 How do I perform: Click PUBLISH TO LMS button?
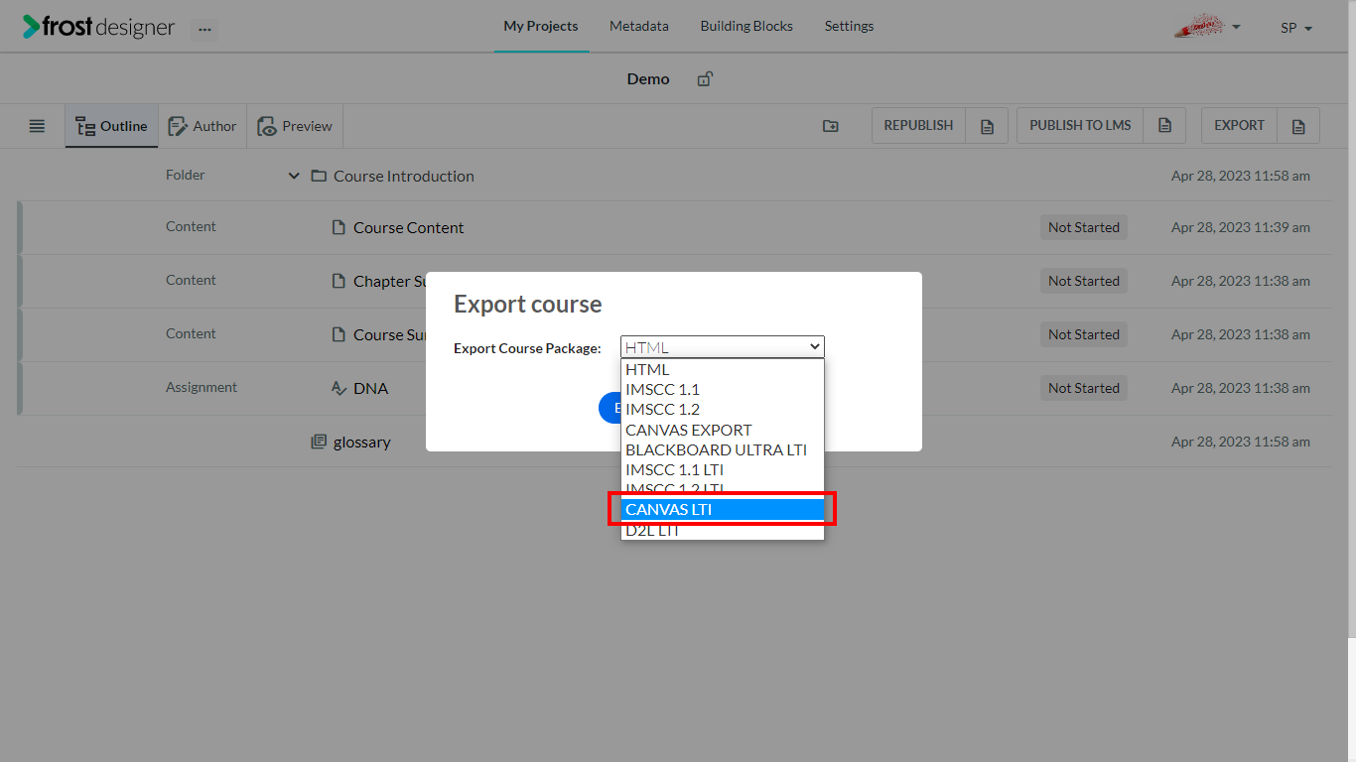coord(1080,126)
